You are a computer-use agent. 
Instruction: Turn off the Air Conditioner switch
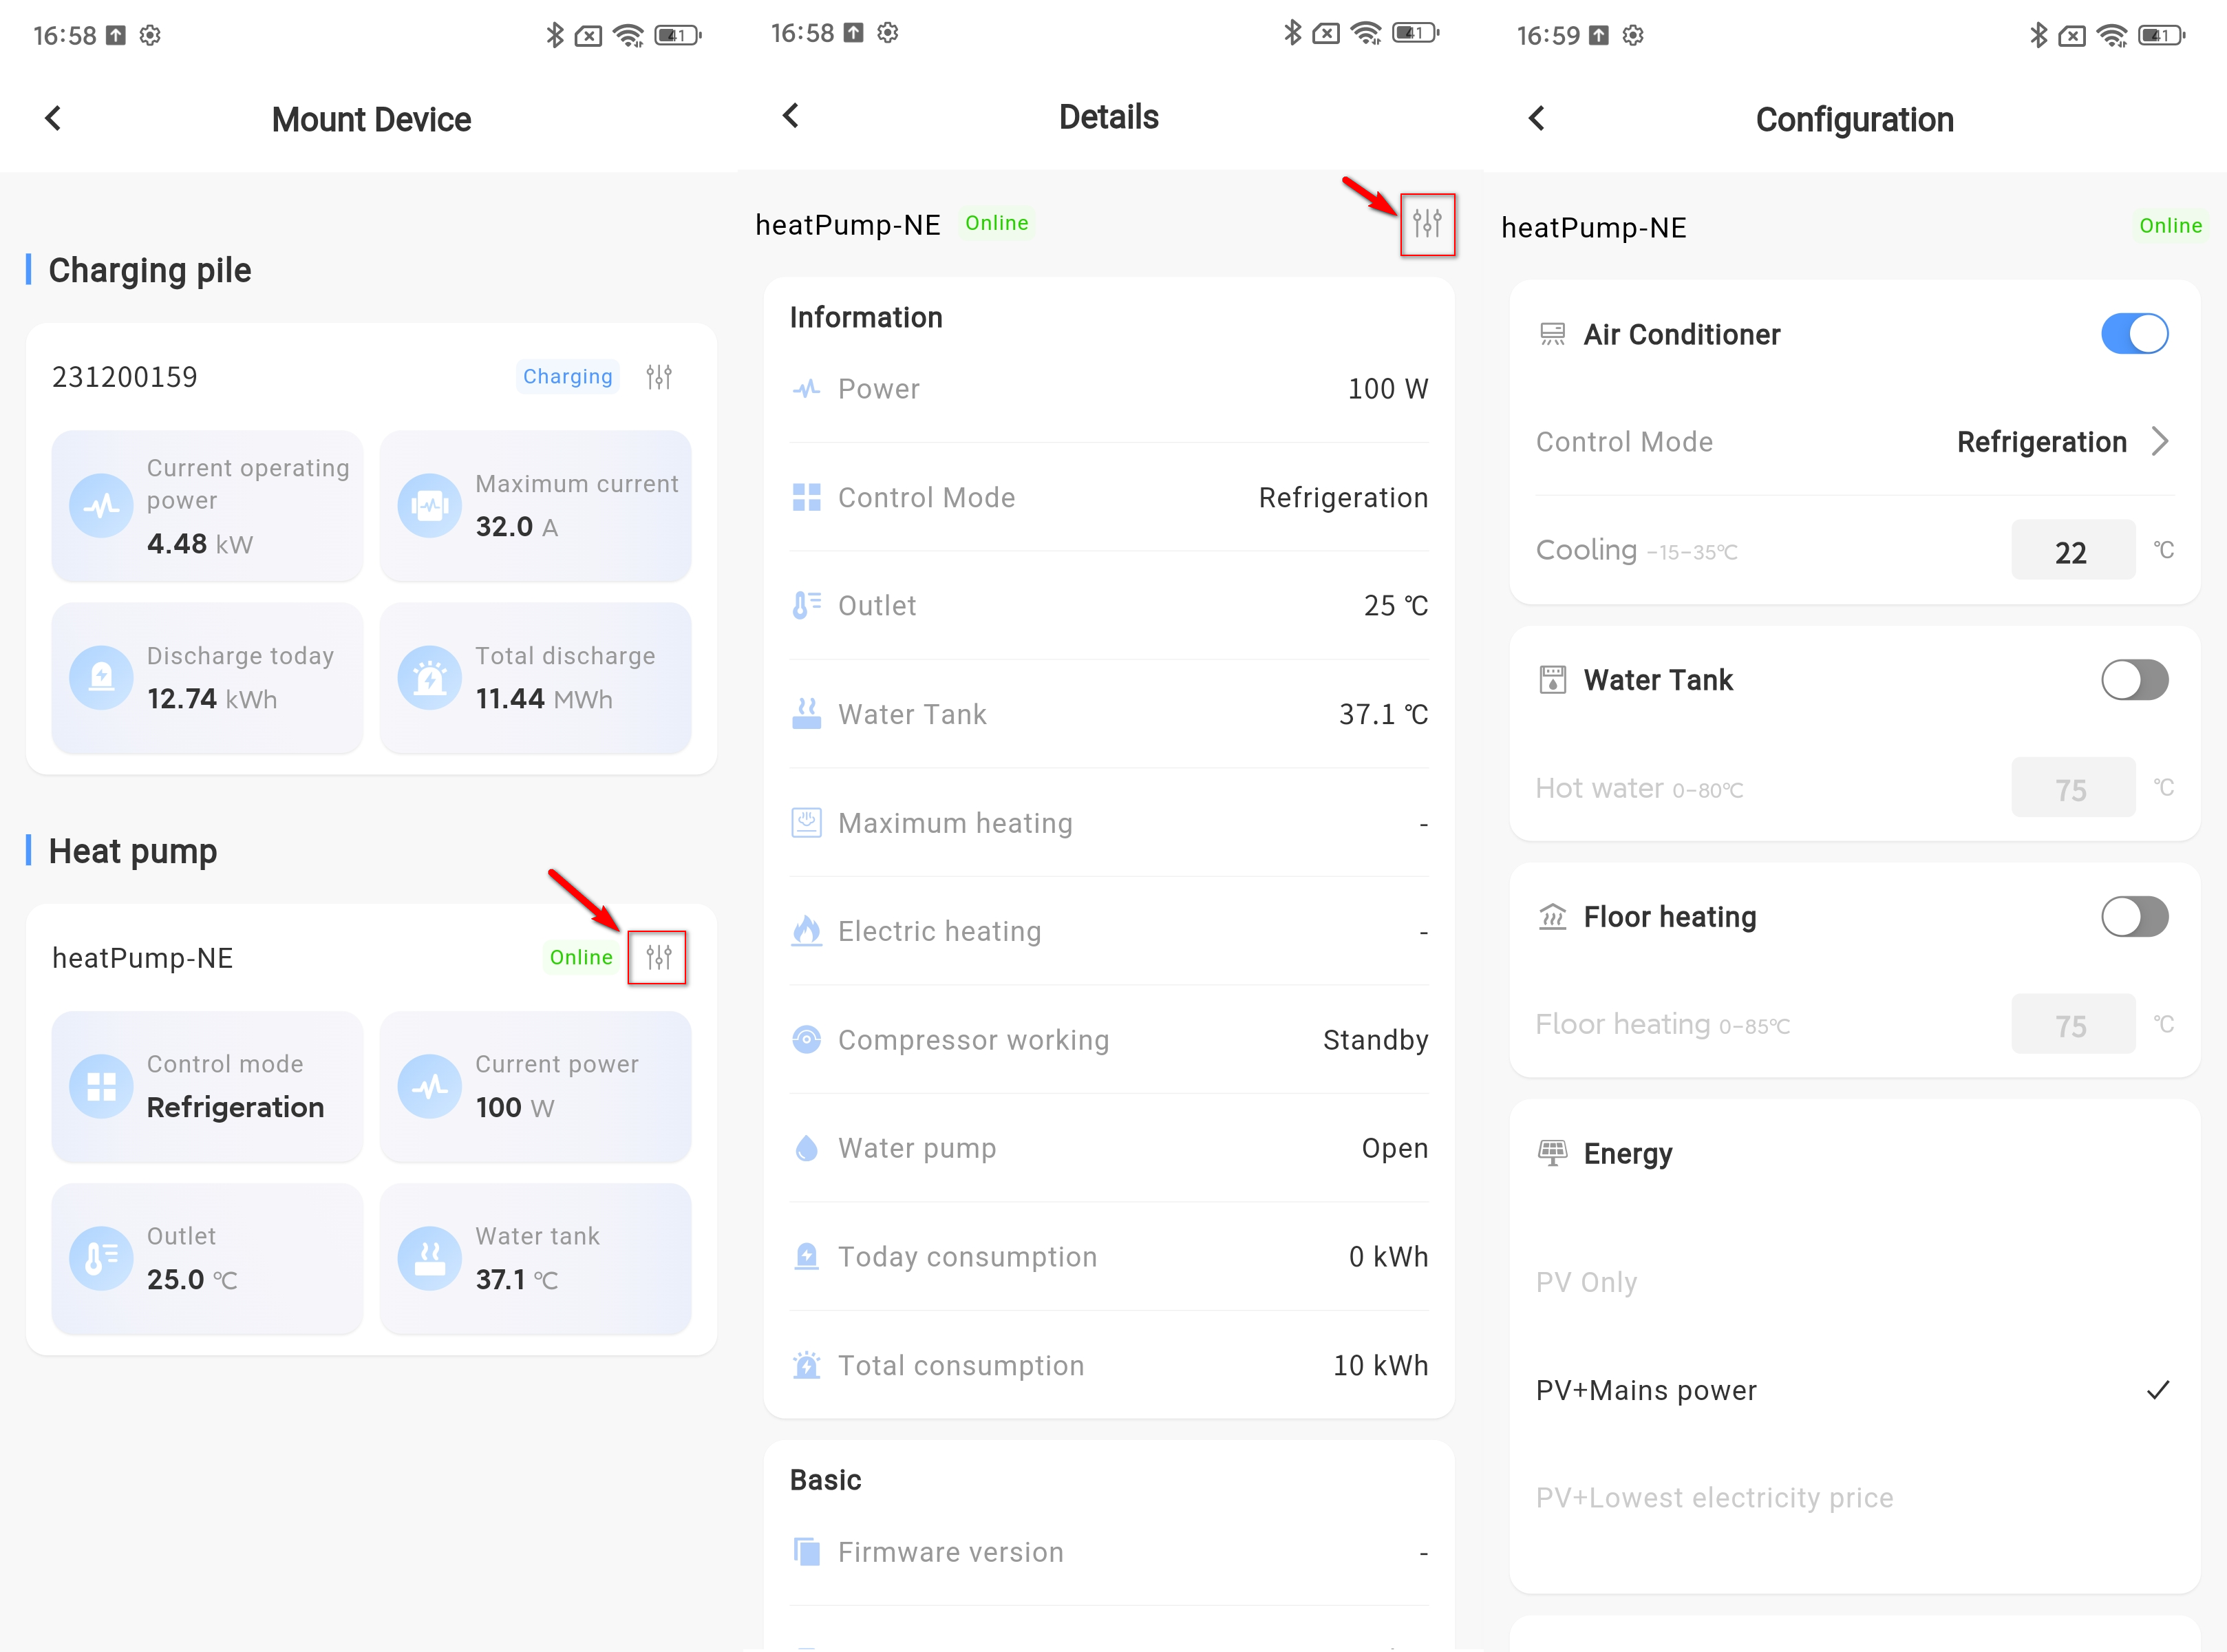[x=2134, y=334]
